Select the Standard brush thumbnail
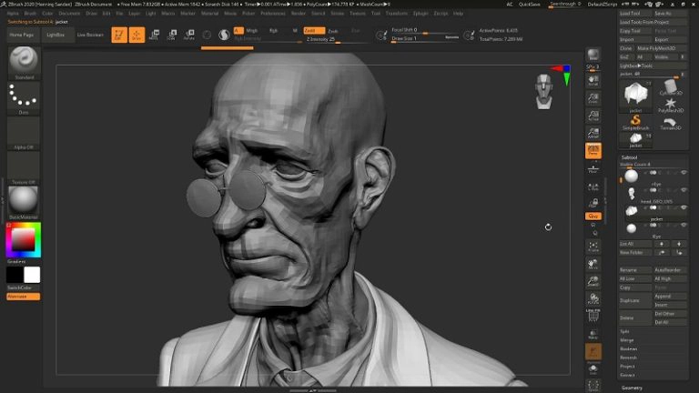Image resolution: width=699 pixels, height=393 pixels. 24,61
